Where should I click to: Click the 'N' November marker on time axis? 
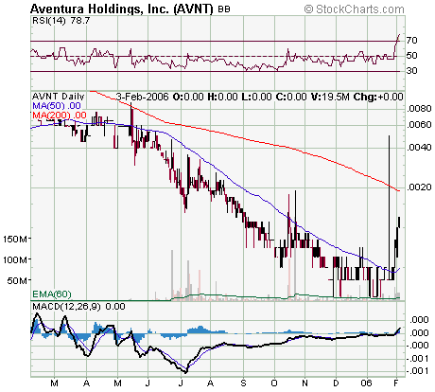click(x=304, y=383)
